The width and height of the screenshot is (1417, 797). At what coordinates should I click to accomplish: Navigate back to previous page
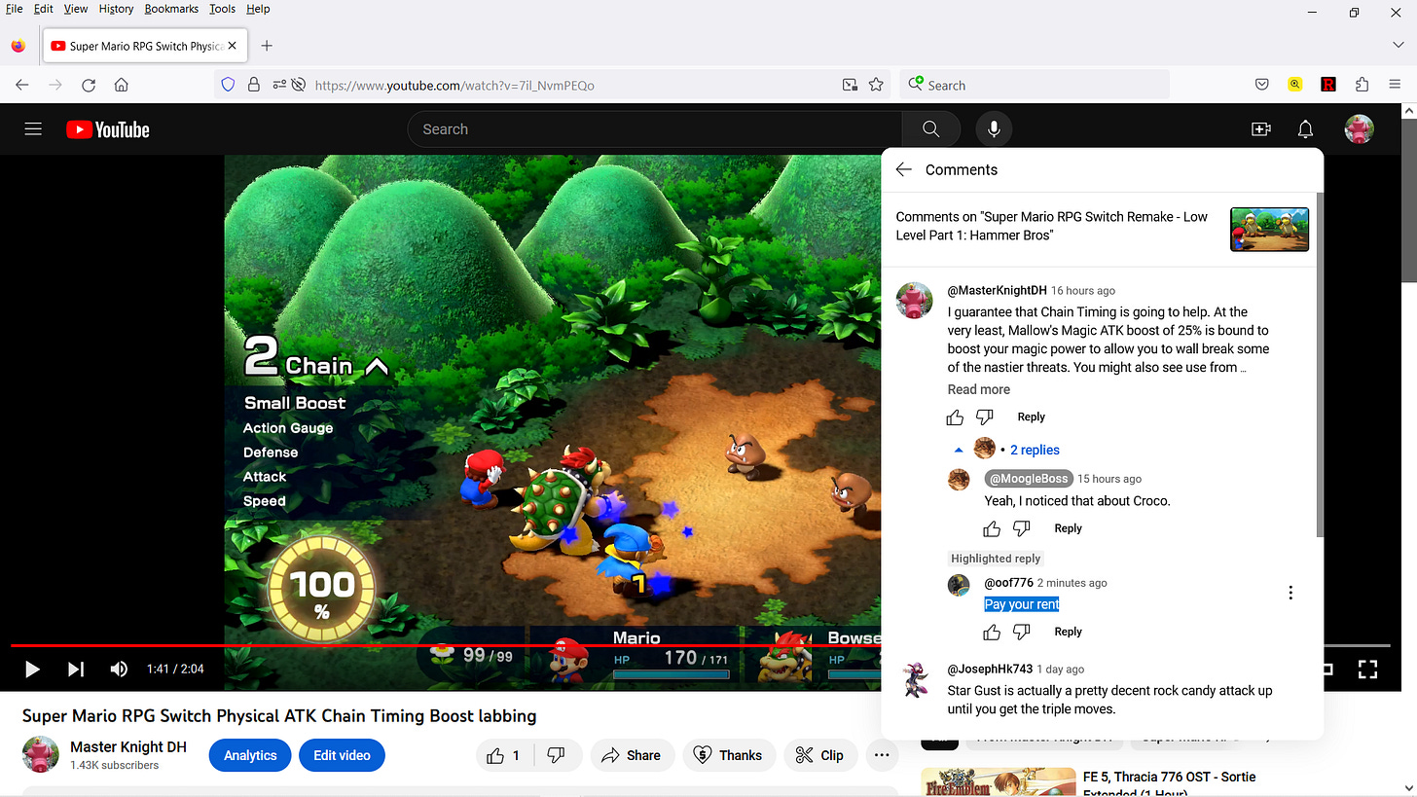tap(22, 85)
